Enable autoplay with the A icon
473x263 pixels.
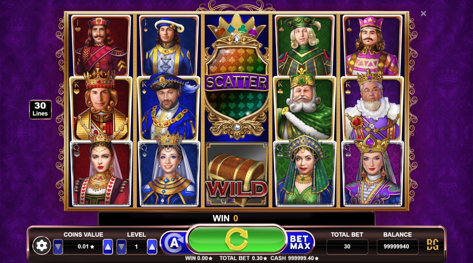tap(174, 243)
